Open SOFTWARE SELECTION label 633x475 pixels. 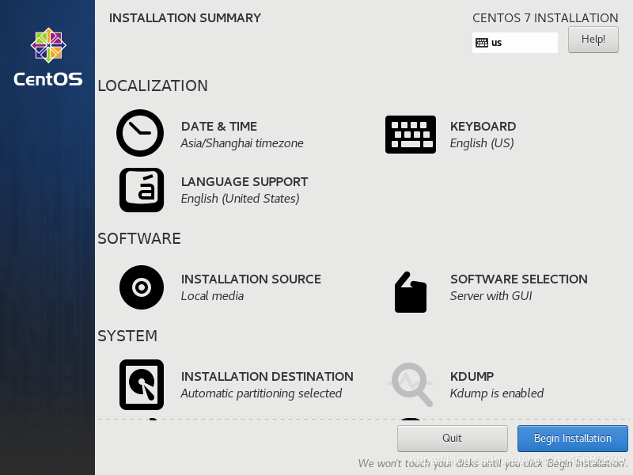[x=519, y=279]
